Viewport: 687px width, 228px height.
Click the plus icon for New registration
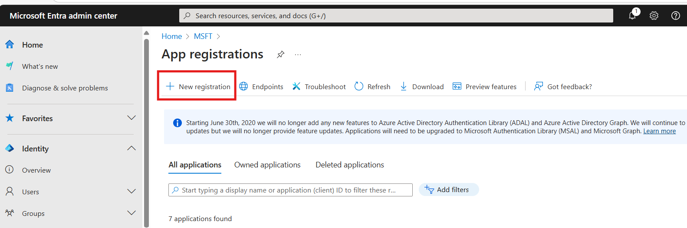pos(170,87)
